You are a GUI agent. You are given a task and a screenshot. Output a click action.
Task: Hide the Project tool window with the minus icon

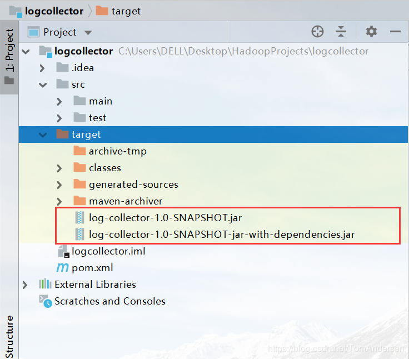click(x=395, y=32)
